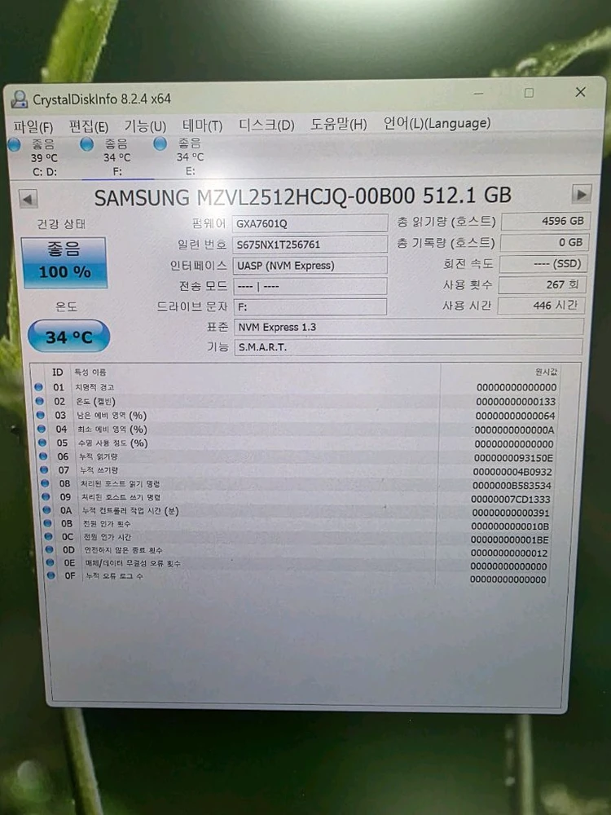Open the 도움말(H) menu
The image size is (611, 815).
click(339, 124)
